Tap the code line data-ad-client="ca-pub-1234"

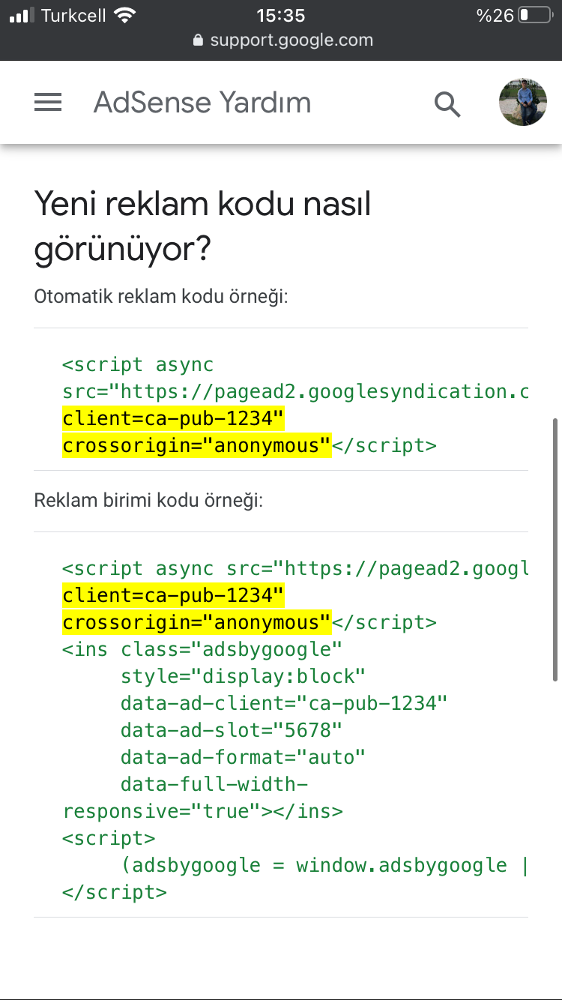coord(284,703)
